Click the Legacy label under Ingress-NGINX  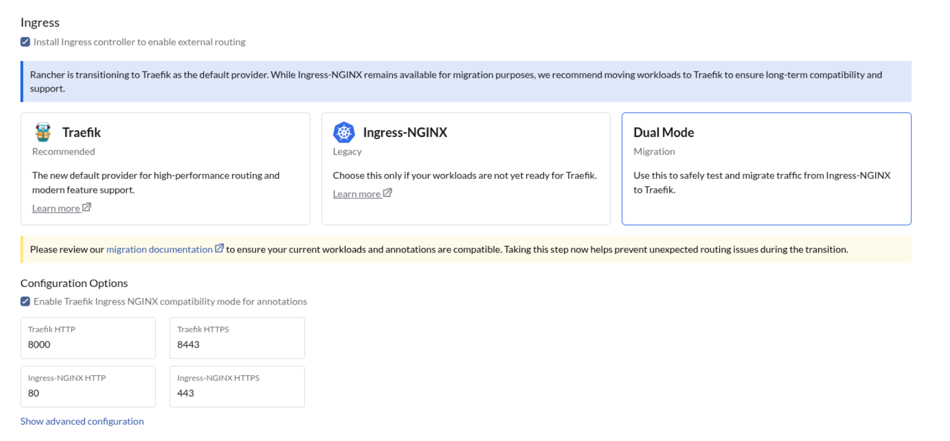pyautogui.click(x=347, y=152)
